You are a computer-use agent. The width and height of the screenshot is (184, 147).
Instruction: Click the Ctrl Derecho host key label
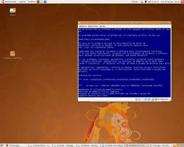tap(163, 99)
